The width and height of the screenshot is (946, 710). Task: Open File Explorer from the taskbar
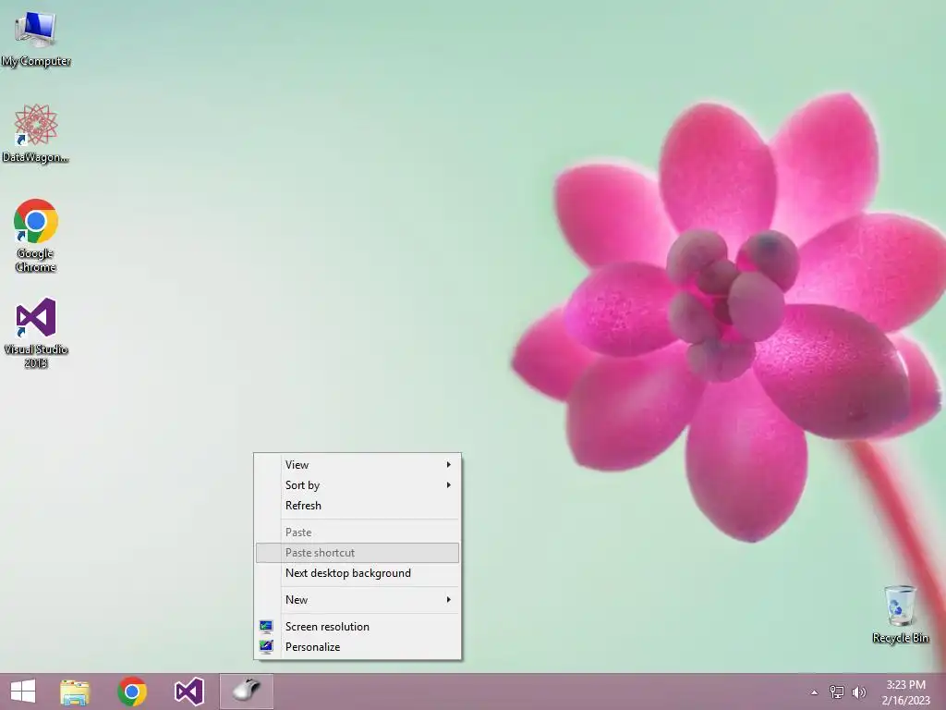[x=75, y=692]
